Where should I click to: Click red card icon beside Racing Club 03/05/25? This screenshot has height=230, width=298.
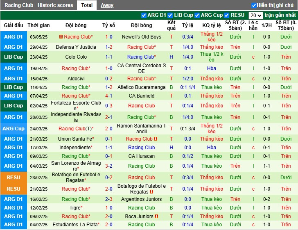(x=61, y=37)
